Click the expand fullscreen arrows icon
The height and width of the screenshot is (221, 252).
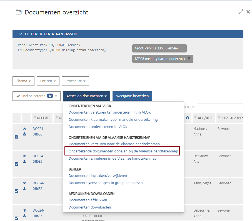[x=241, y=12]
